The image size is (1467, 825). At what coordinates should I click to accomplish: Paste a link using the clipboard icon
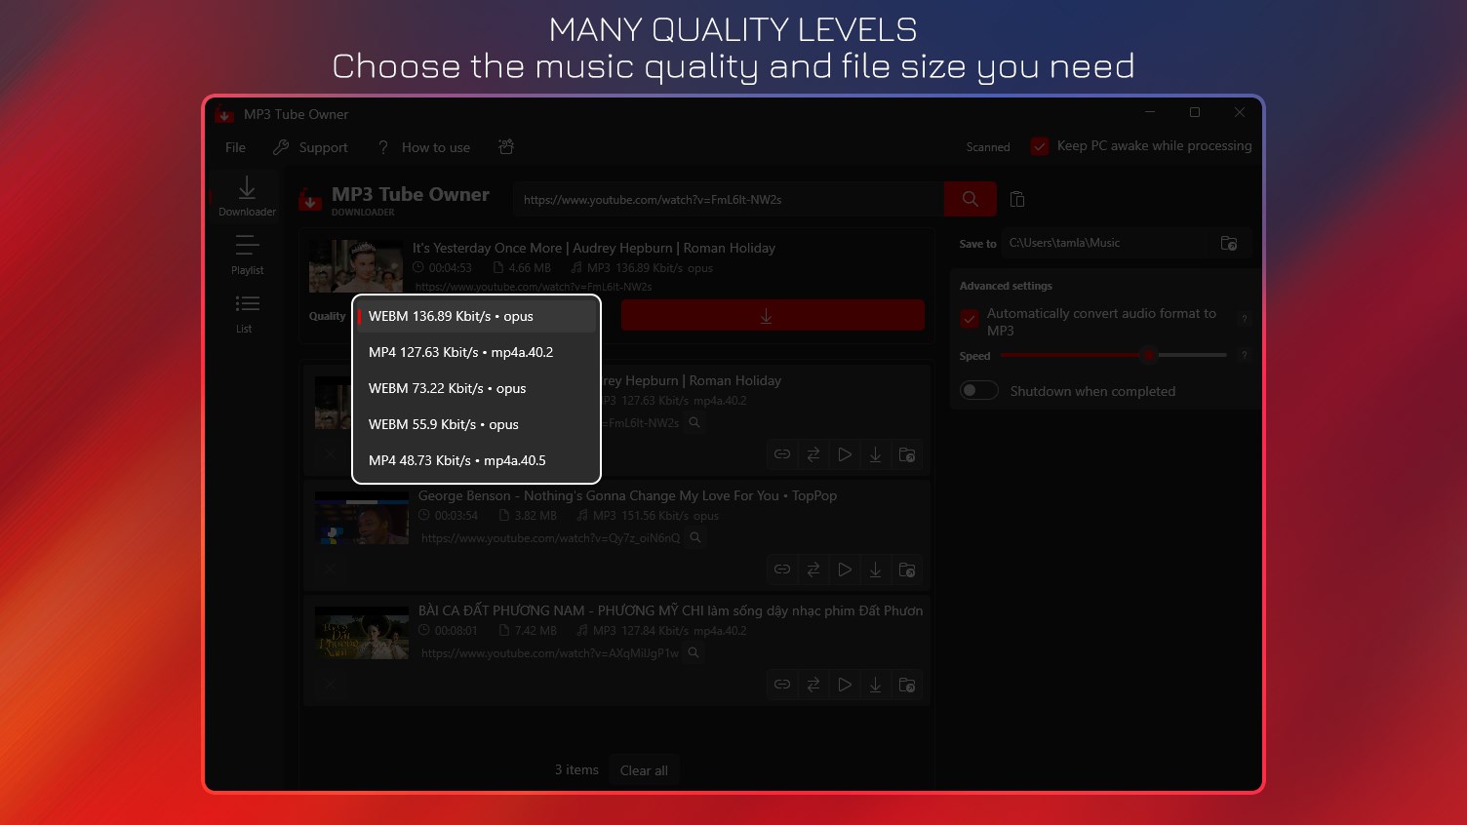click(1016, 198)
